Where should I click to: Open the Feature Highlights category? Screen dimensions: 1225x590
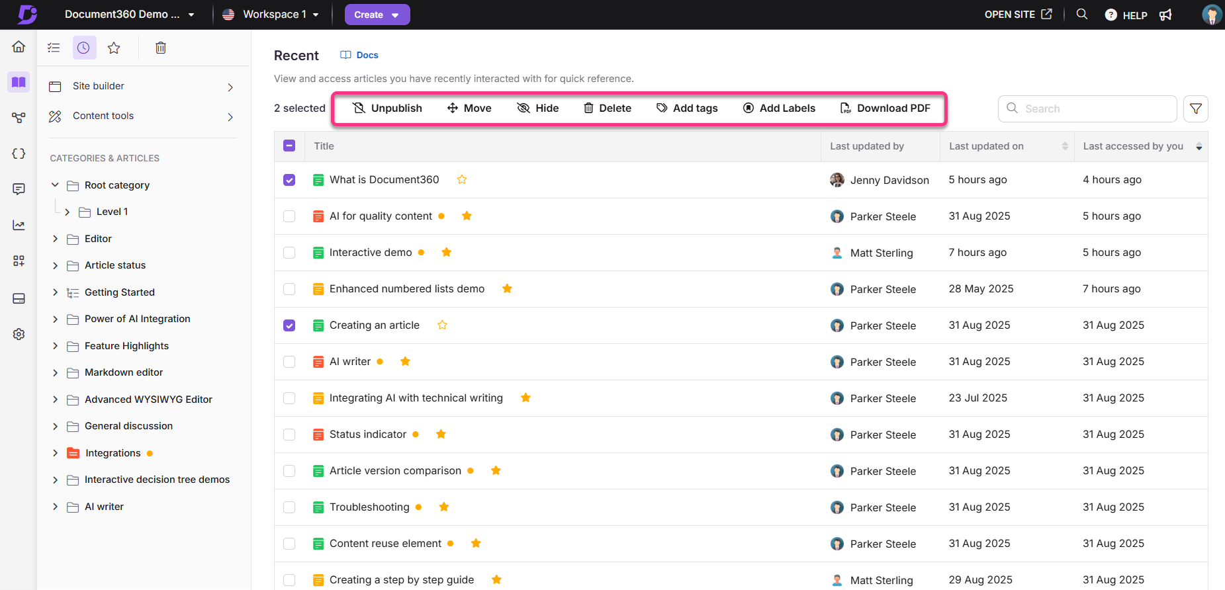pos(126,346)
